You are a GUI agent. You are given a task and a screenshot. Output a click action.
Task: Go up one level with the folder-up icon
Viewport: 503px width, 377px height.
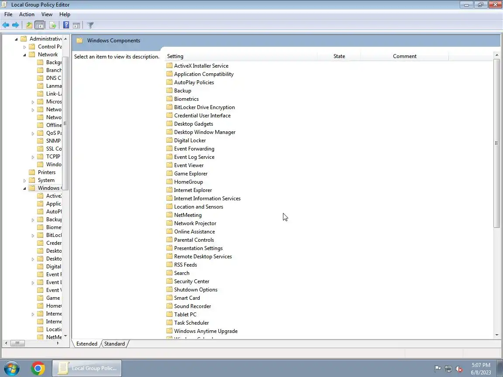[29, 25]
